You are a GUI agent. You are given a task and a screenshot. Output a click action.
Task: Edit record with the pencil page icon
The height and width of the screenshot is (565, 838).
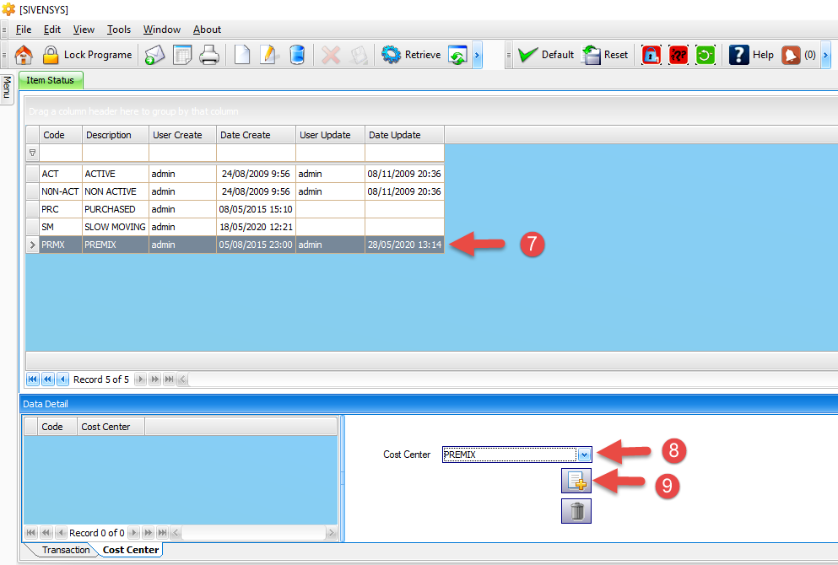pyautogui.click(x=269, y=55)
